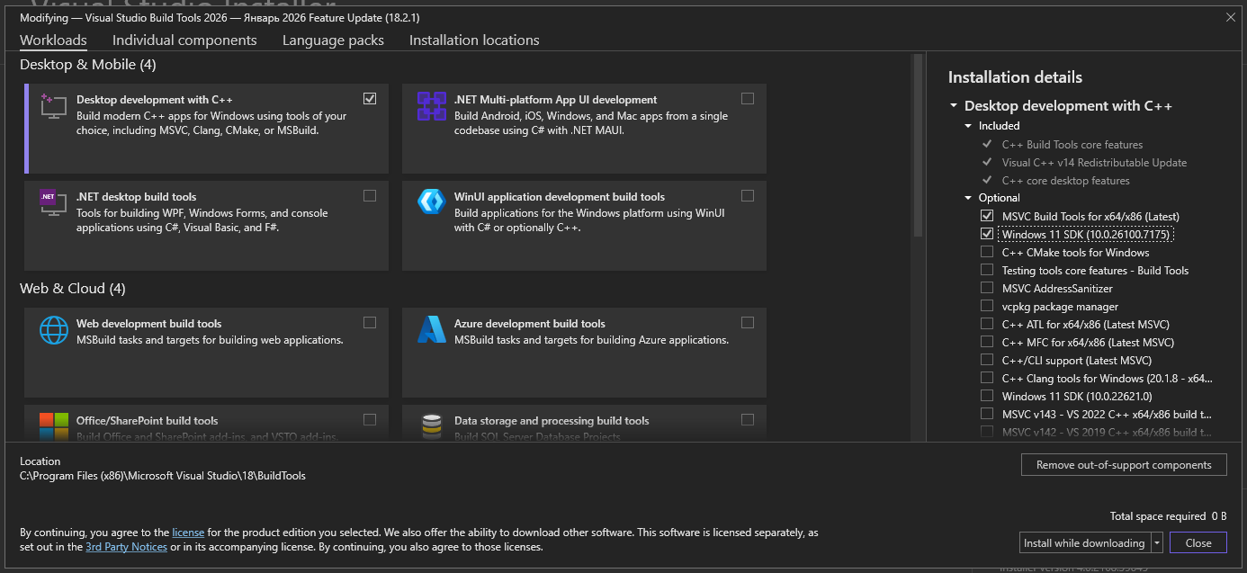This screenshot has width=1247, height=573.
Task: Click the Web development build tools globe icon
Action: (54, 330)
